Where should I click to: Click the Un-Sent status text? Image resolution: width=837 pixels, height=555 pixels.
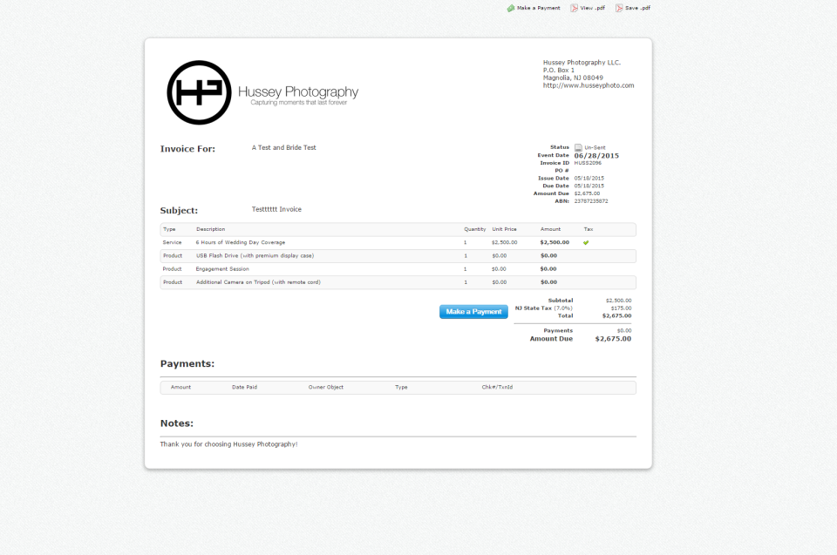(x=595, y=148)
